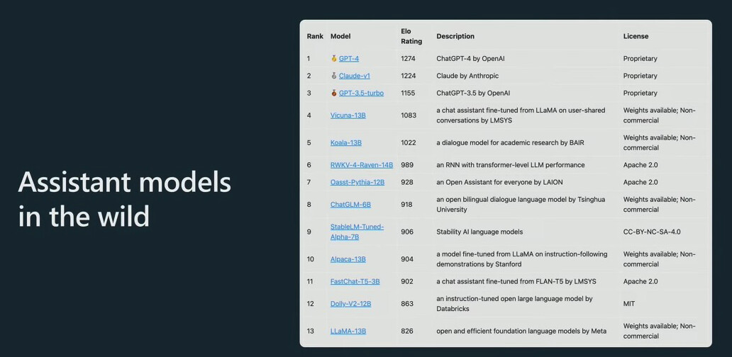Open the Claude-v1 model link
The height and width of the screenshot is (357, 732).
pos(355,76)
